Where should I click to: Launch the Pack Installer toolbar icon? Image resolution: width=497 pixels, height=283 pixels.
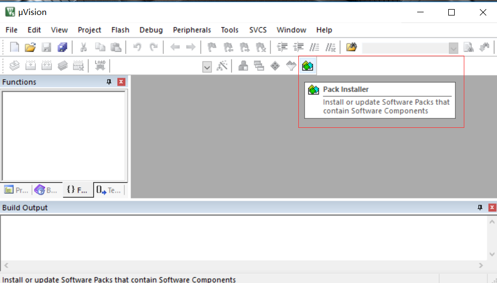(307, 65)
